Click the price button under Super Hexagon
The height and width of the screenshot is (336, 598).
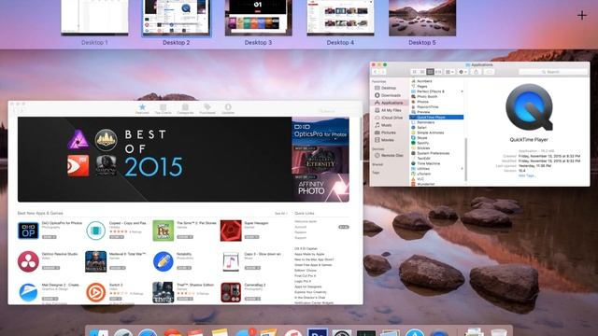251,237
